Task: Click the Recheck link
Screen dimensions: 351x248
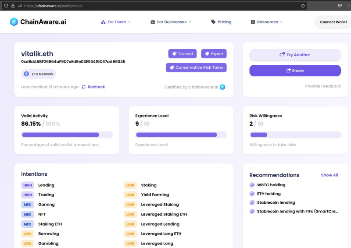Action: (x=93, y=87)
